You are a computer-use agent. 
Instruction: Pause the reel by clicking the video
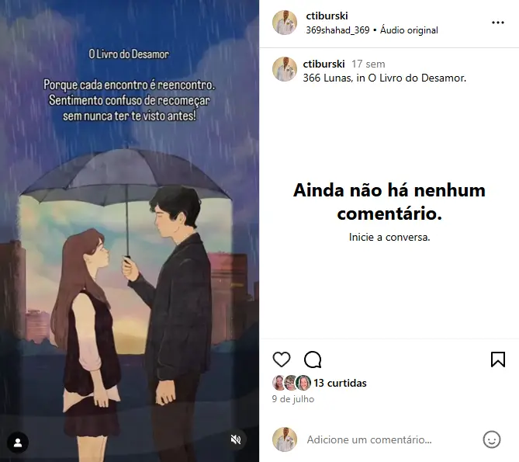tap(130, 231)
